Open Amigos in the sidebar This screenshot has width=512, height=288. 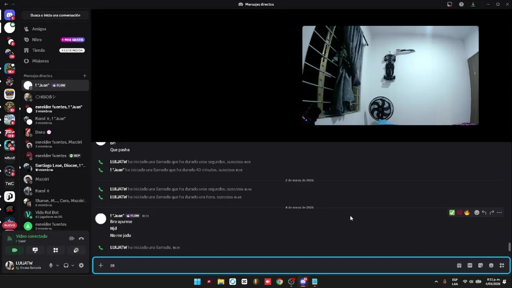tap(55, 29)
